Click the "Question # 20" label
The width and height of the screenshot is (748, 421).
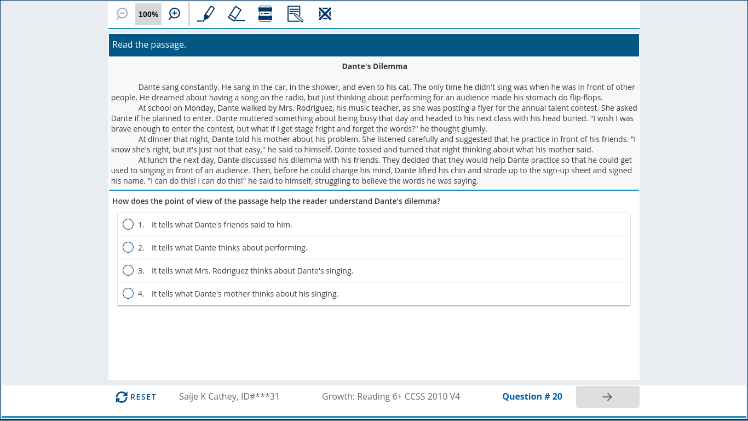tap(532, 396)
